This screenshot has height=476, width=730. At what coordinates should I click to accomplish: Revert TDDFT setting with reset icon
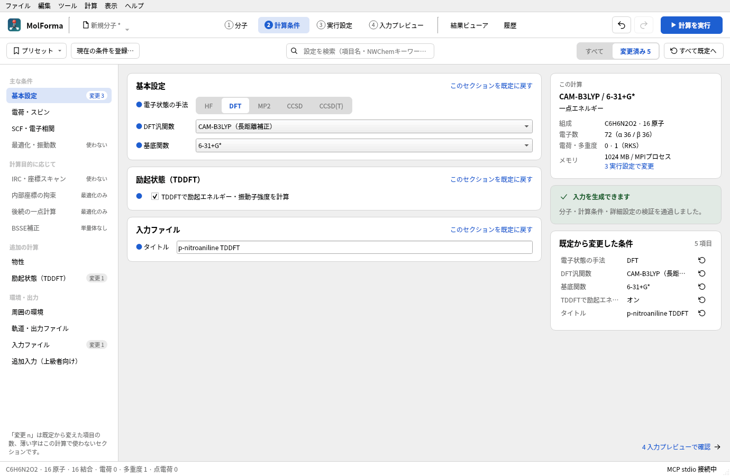point(702,300)
